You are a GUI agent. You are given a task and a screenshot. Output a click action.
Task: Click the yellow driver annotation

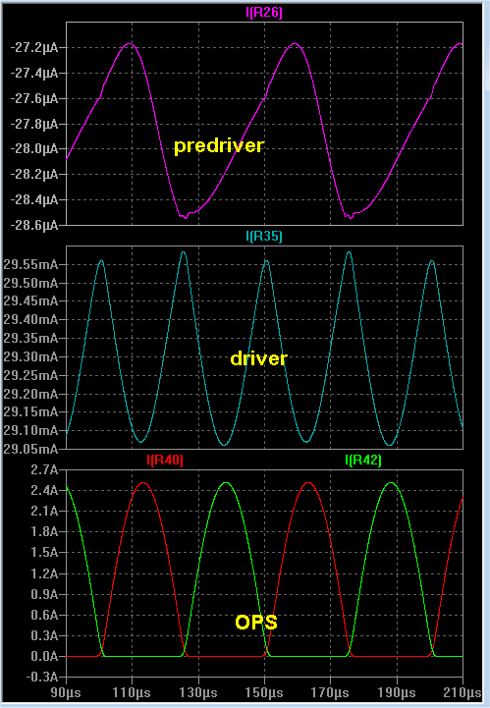tap(259, 358)
